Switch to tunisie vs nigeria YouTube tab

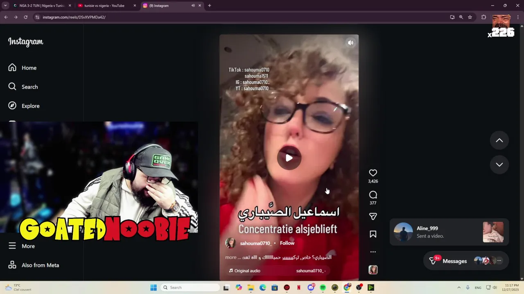(x=104, y=6)
